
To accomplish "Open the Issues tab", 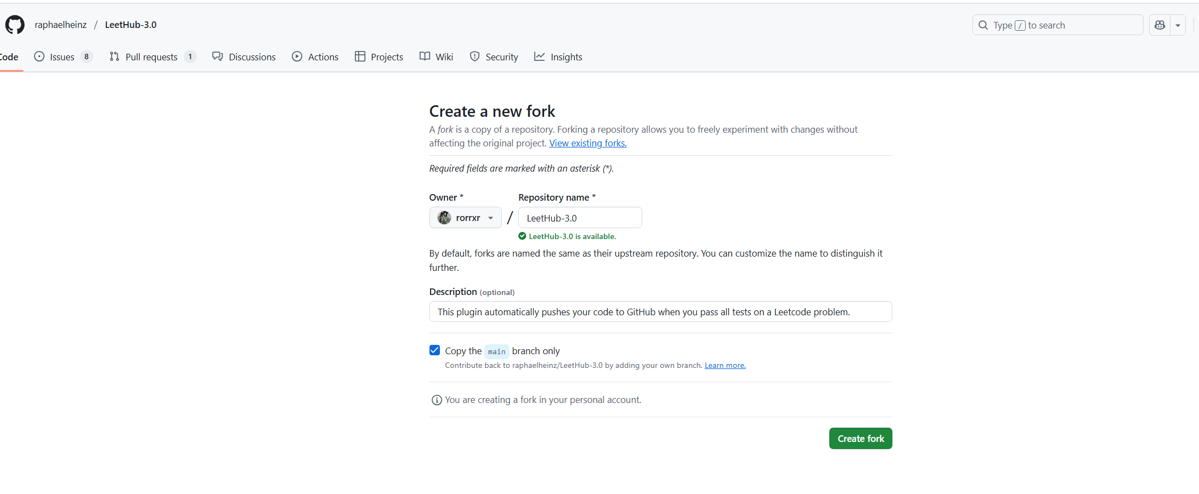I will coord(63,57).
